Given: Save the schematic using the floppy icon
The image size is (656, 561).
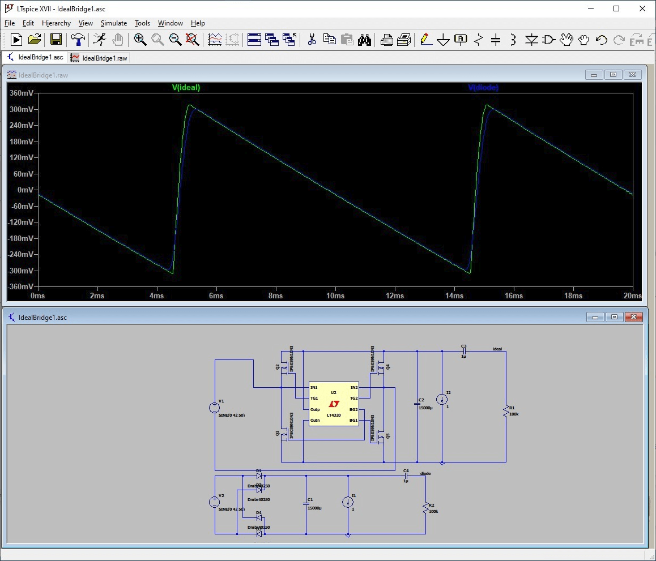Looking at the screenshot, I should (56, 40).
